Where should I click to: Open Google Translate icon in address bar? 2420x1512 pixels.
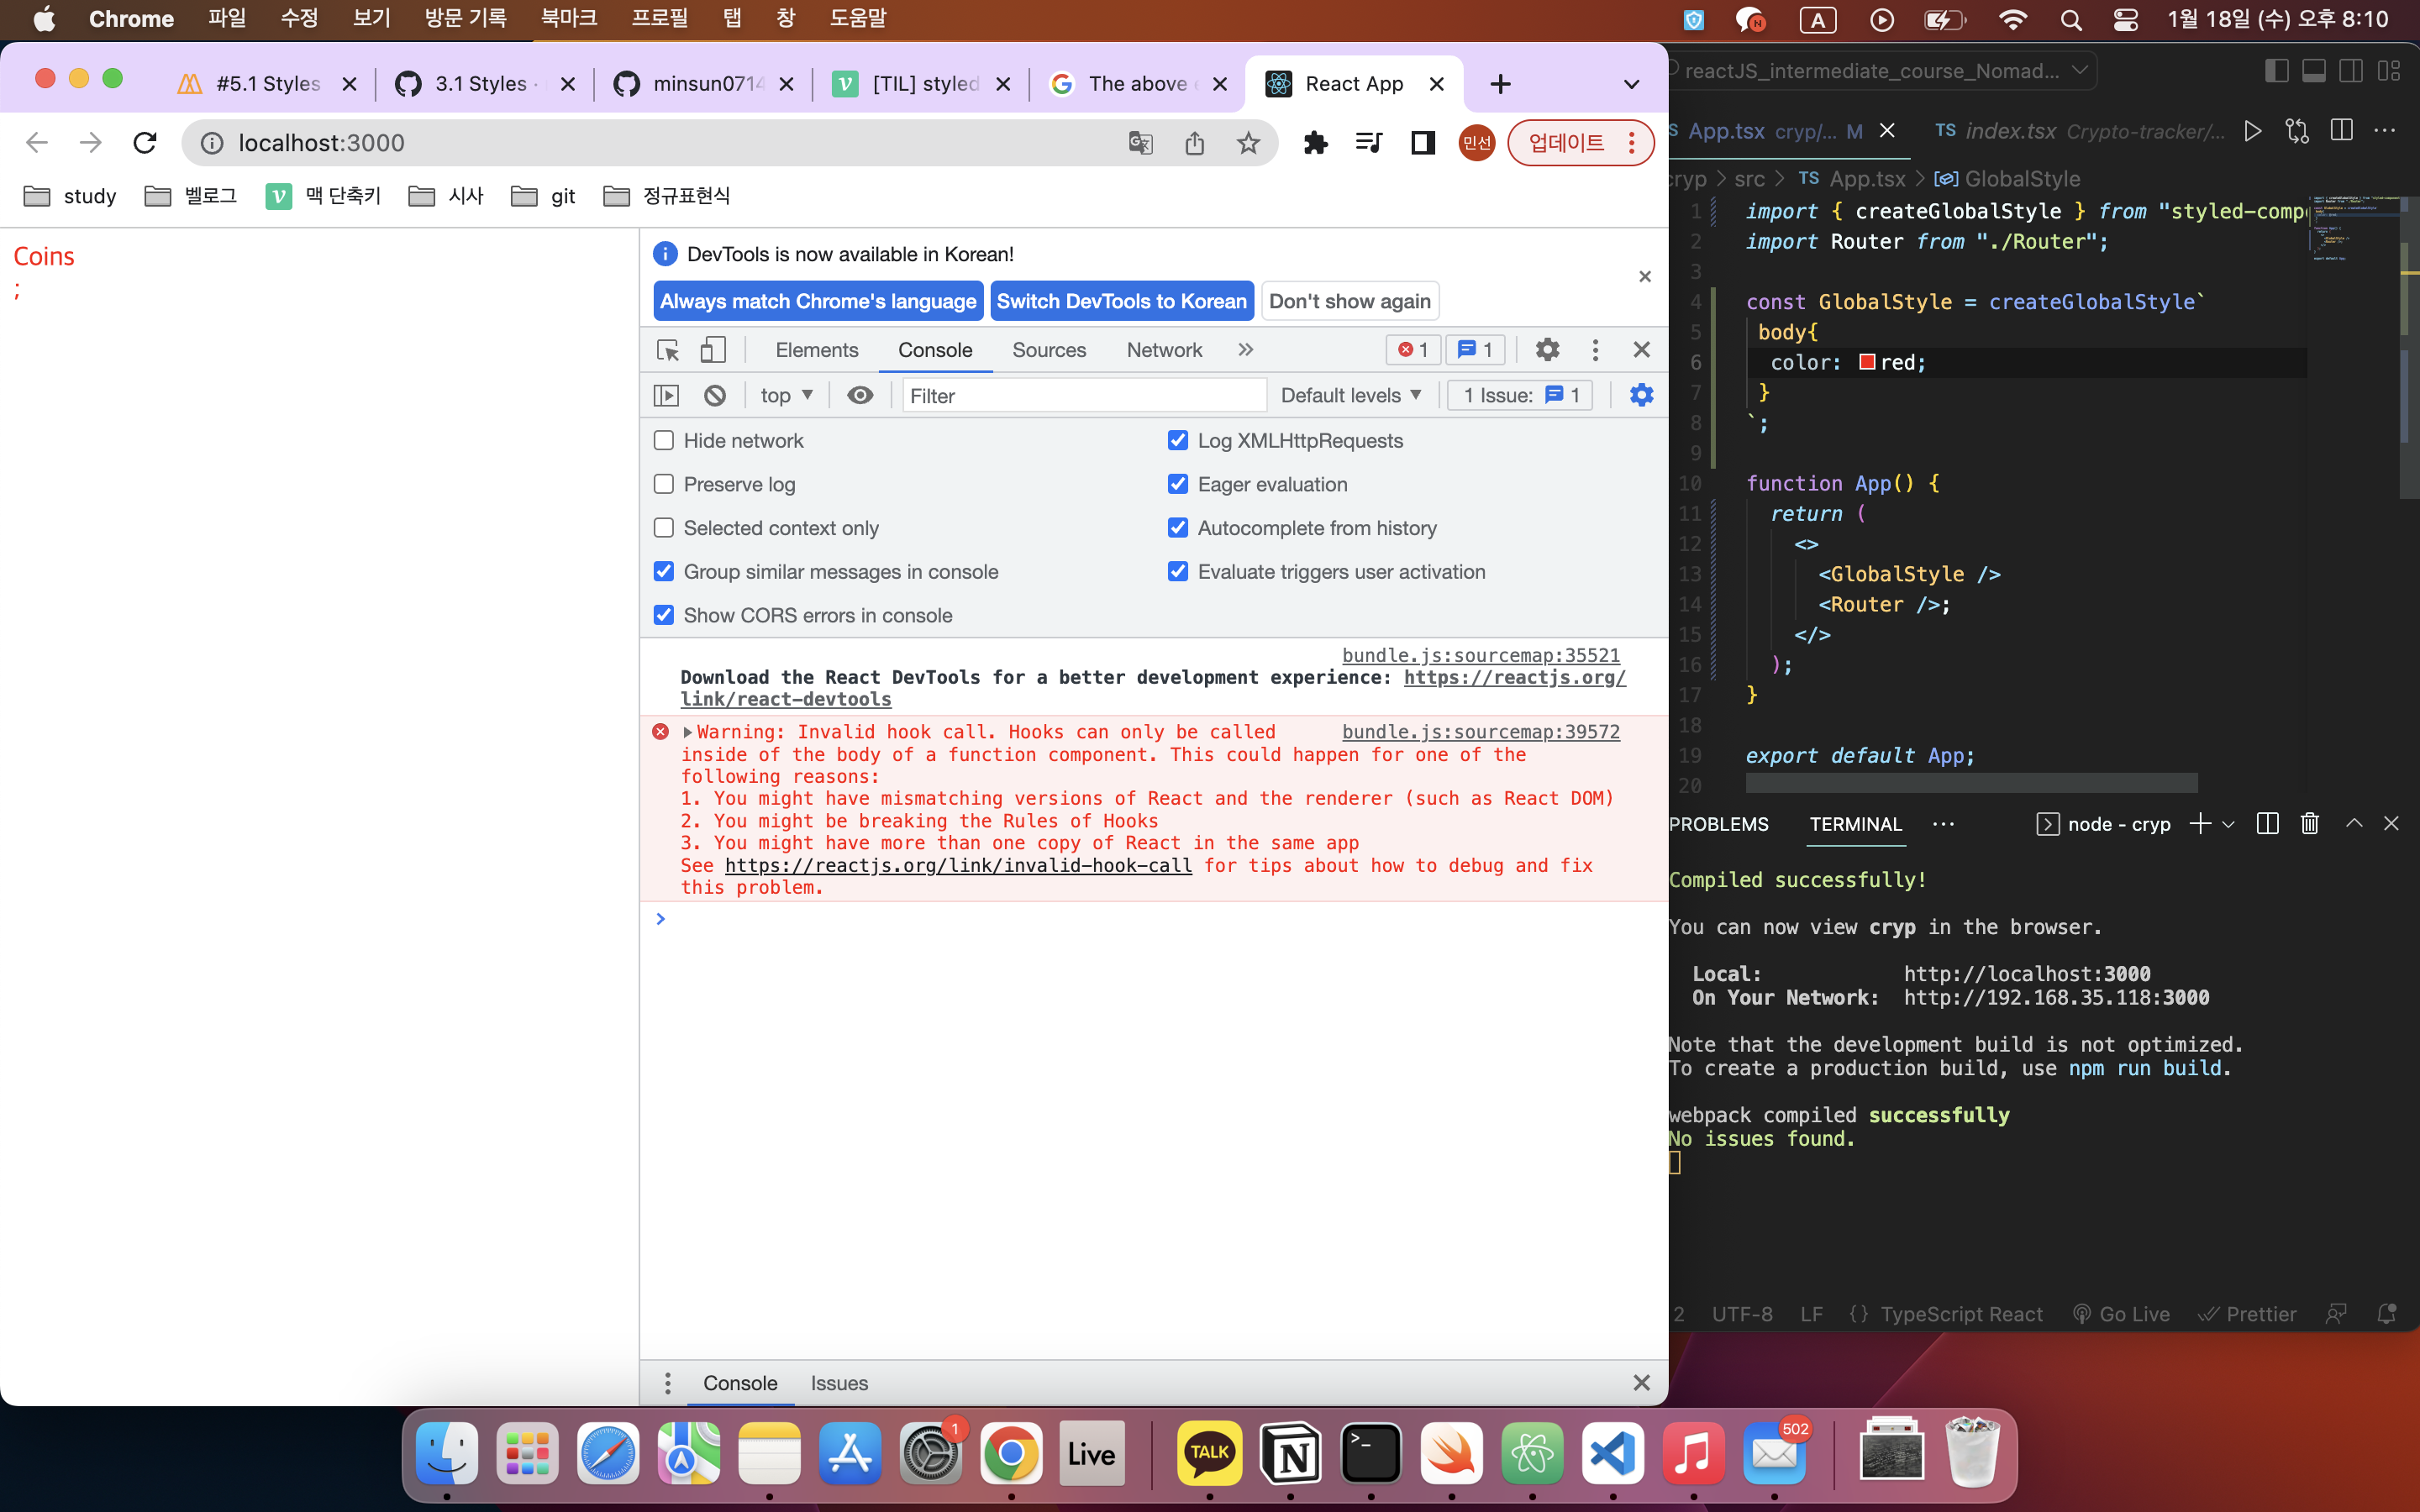tap(1140, 143)
